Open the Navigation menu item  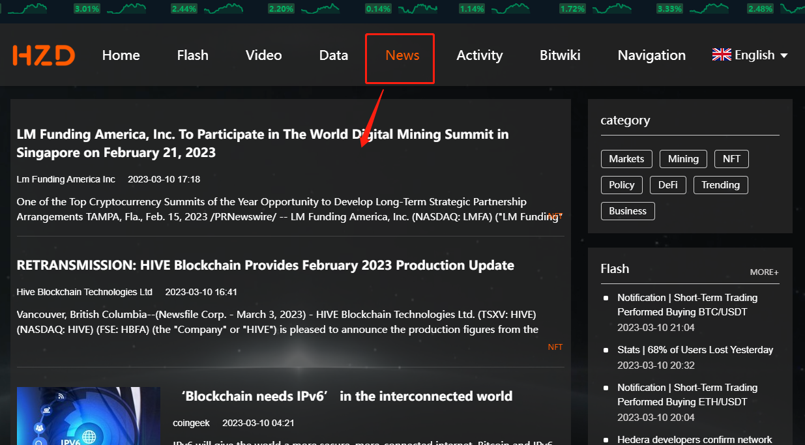[652, 55]
